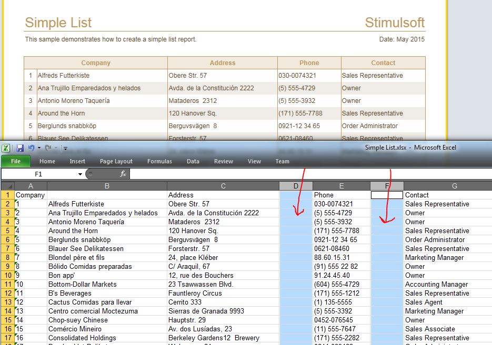Click the Contact header in the report
492x345 pixels.
click(x=383, y=63)
